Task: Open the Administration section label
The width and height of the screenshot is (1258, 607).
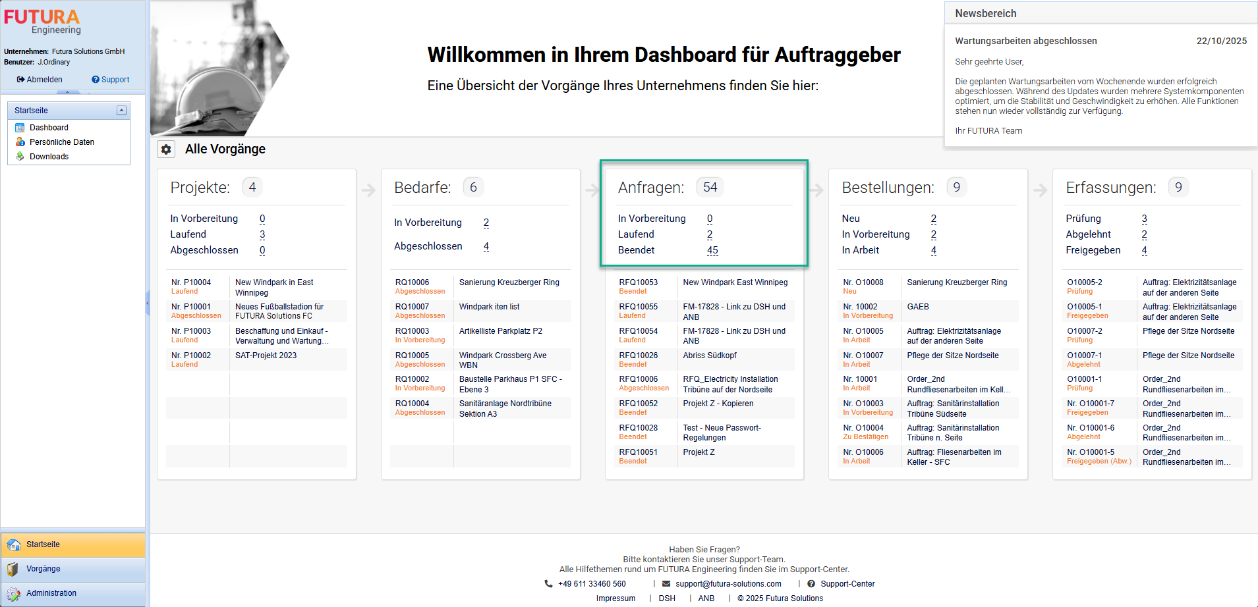Action: (x=51, y=593)
